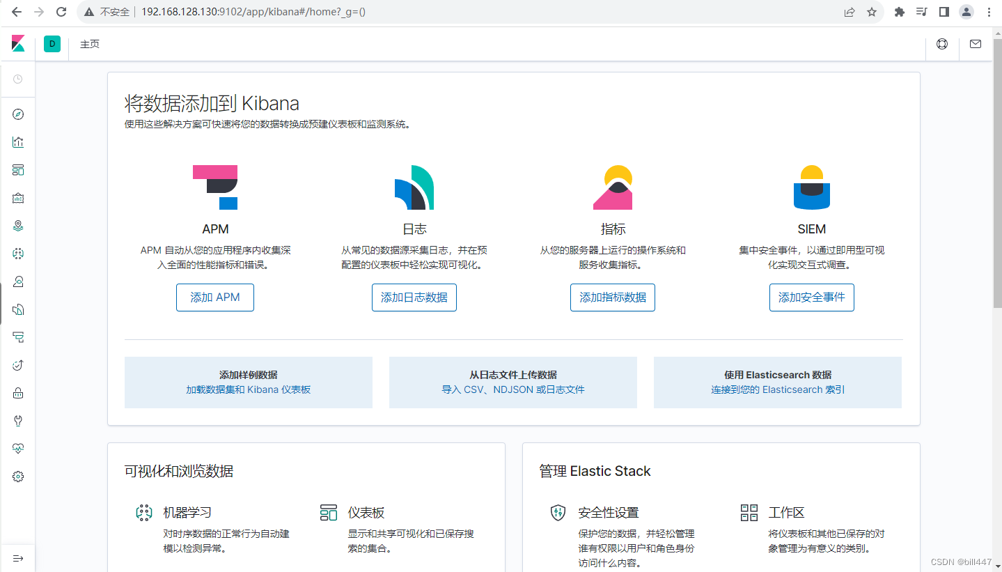Open Machine Learning icon in sidebar

tap(18, 254)
